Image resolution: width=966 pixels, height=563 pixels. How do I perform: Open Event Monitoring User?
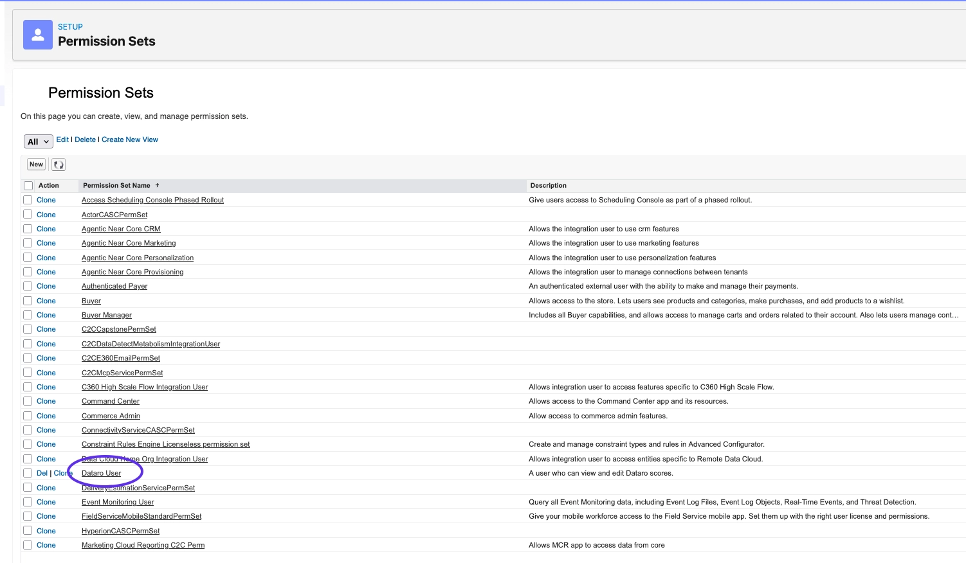pos(118,502)
